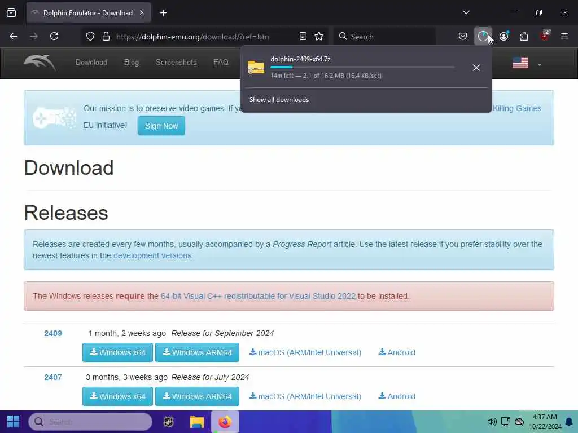This screenshot has width=578, height=433.
Task: Open Save to Pocket icon
Action: [463, 37]
